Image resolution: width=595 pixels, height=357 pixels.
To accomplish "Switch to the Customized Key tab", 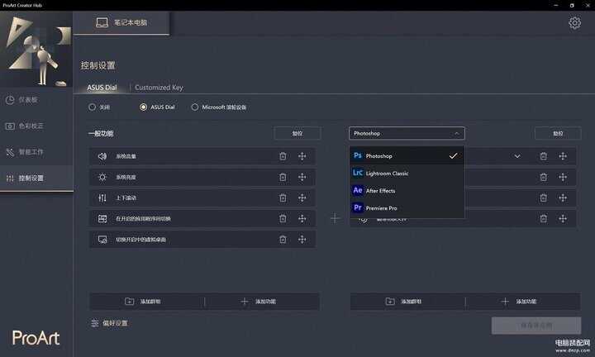I will (159, 88).
